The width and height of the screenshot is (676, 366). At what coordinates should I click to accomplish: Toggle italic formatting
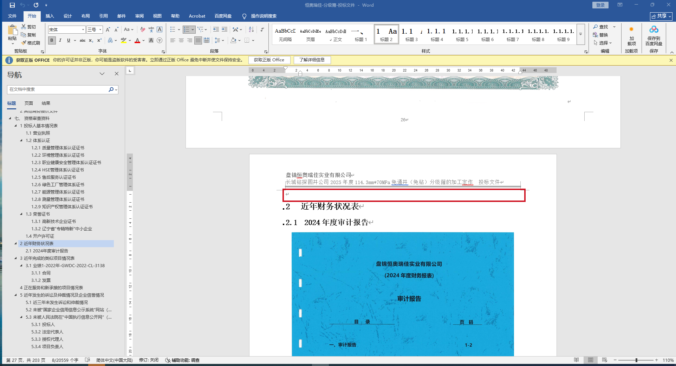coord(60,40)
